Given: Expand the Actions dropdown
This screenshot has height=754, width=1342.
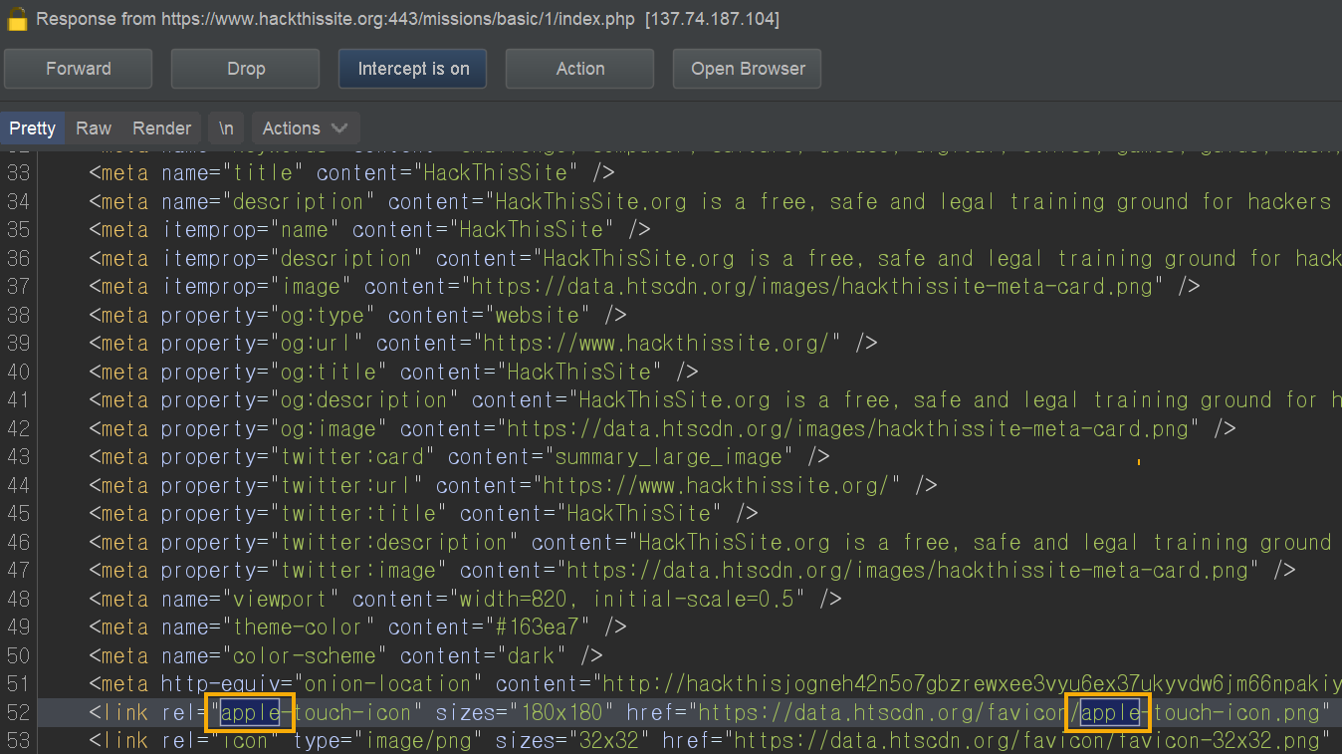Looking at the screenshot, I should [x=306, y=128].
